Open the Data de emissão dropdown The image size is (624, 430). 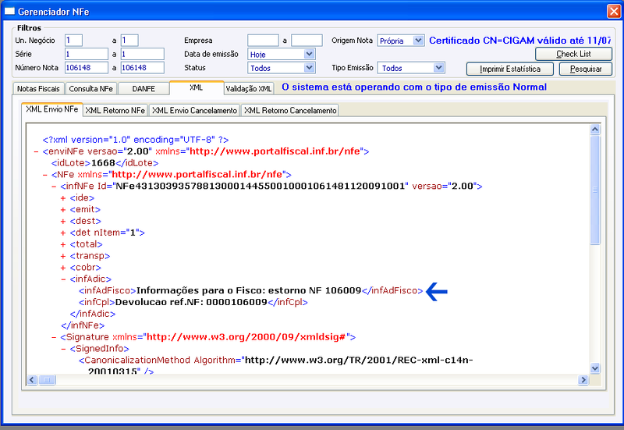(309, 54)
